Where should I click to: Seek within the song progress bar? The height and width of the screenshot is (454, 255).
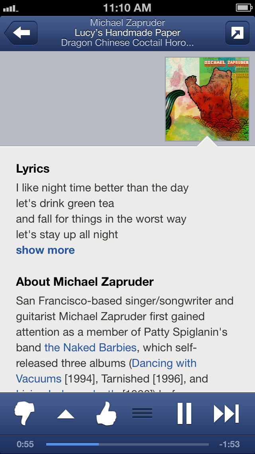[x=127, y=444]
